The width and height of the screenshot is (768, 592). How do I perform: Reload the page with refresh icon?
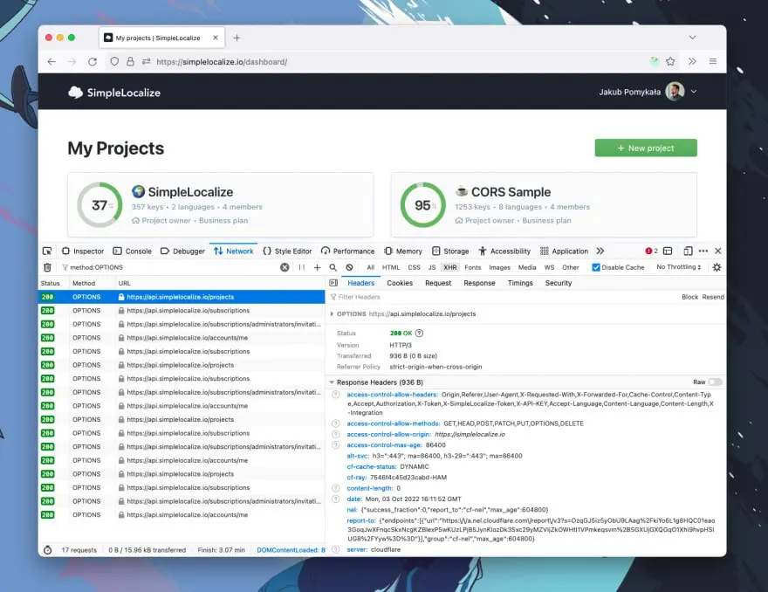[92, 62]
